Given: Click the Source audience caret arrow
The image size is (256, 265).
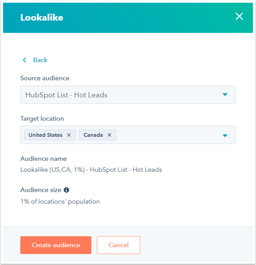Looking at the screenshot, I should 225,95.
